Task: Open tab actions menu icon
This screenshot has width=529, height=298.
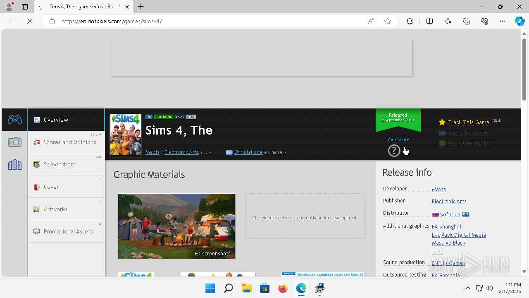Action: (25, 7)
